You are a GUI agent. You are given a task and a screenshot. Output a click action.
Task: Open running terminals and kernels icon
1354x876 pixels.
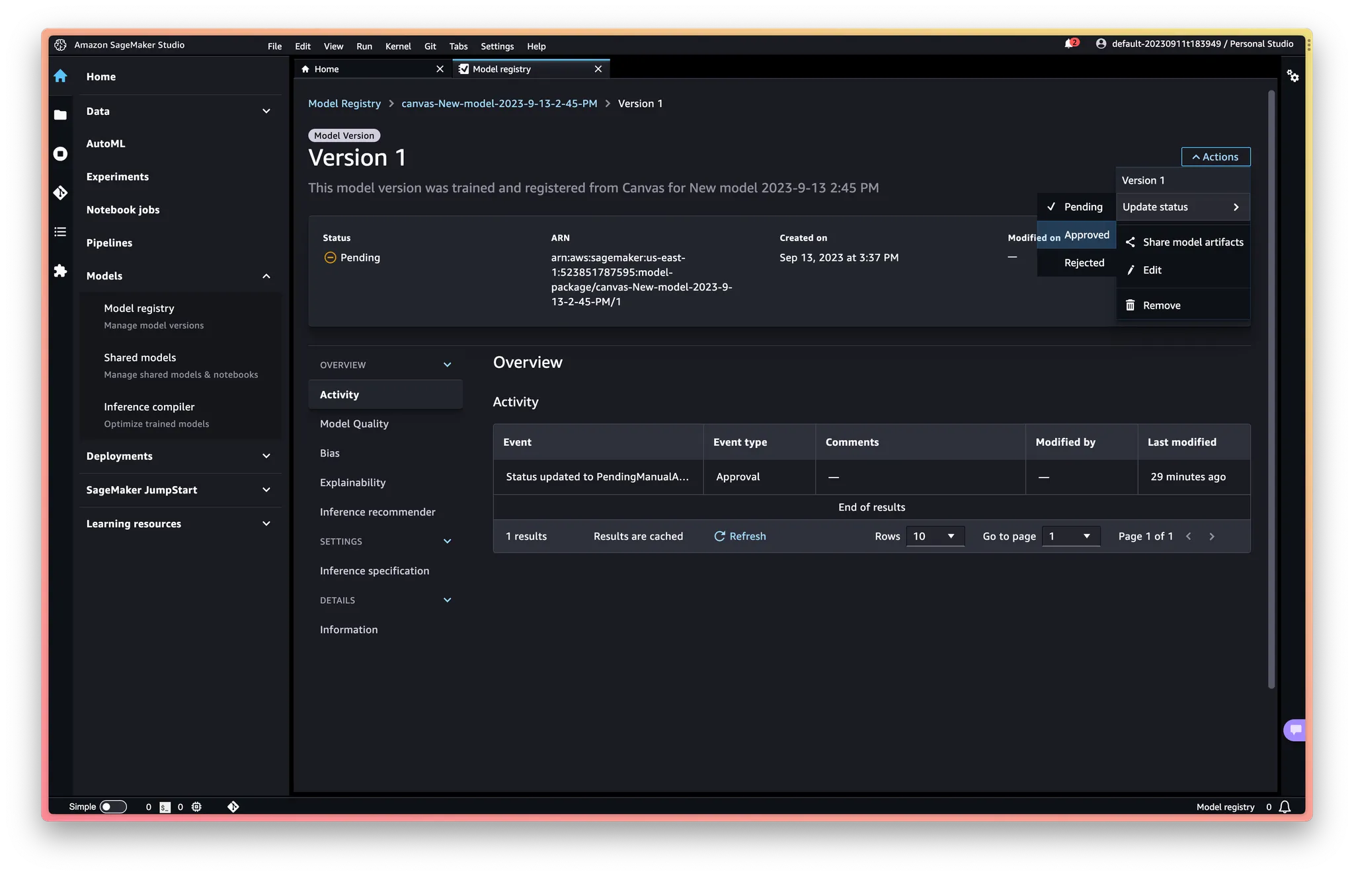point(60,154)
